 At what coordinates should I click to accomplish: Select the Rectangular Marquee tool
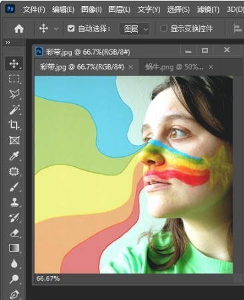click(14, 79)
